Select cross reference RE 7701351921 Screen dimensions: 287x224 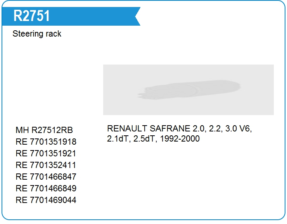point(46,153)
